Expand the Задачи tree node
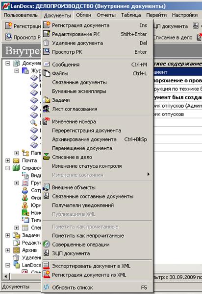Image resolution: width=202 pixels, height=294 pixels. coord(7,235)
